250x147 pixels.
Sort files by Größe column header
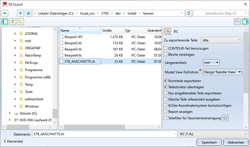click(112, 31)
